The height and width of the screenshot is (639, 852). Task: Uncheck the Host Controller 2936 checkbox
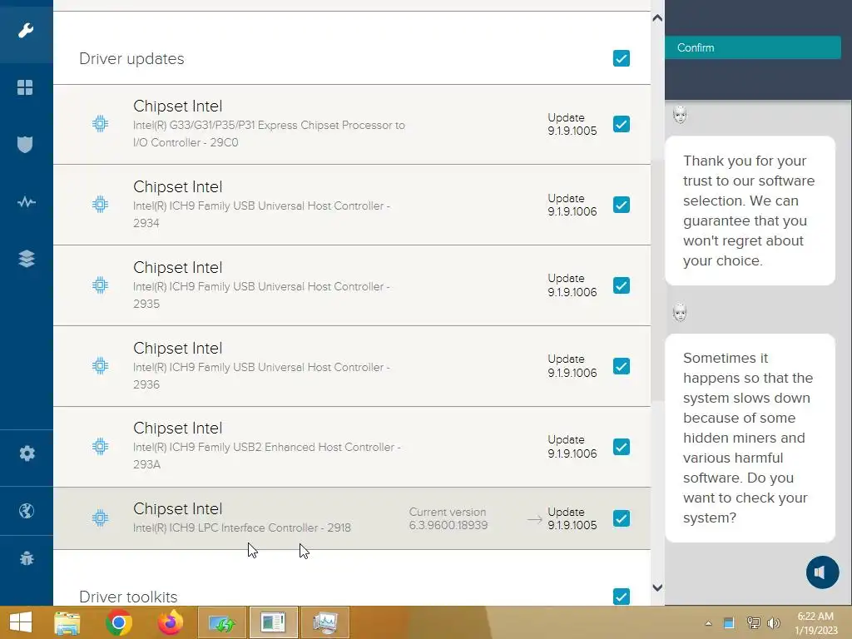621,366
